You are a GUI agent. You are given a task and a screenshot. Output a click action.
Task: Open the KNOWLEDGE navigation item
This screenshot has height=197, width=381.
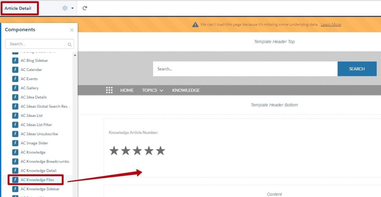tap(186, 90)
